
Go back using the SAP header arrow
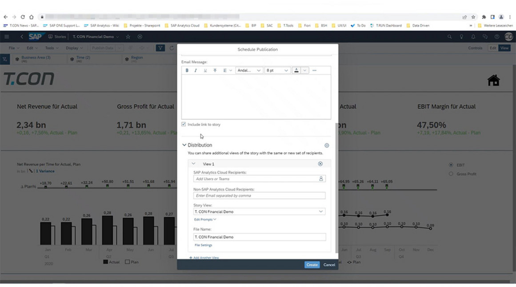pyautogui.click(x=22, y=36)
